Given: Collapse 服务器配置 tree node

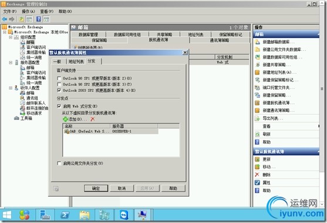Looking at the screenshot, I should [11, 63].
